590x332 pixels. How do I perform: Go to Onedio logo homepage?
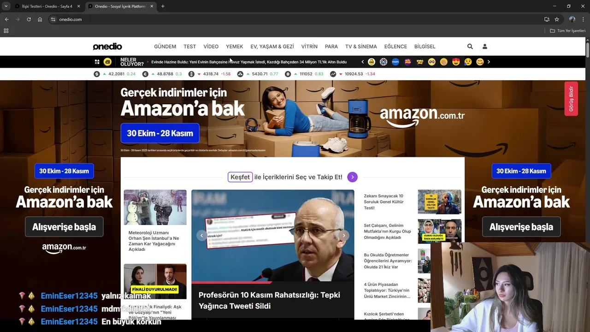(107, 47)
